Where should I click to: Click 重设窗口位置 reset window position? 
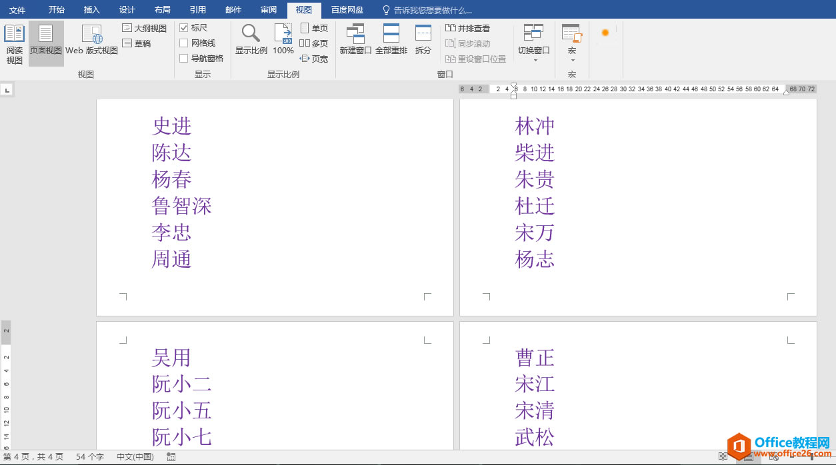coord(475,59)
